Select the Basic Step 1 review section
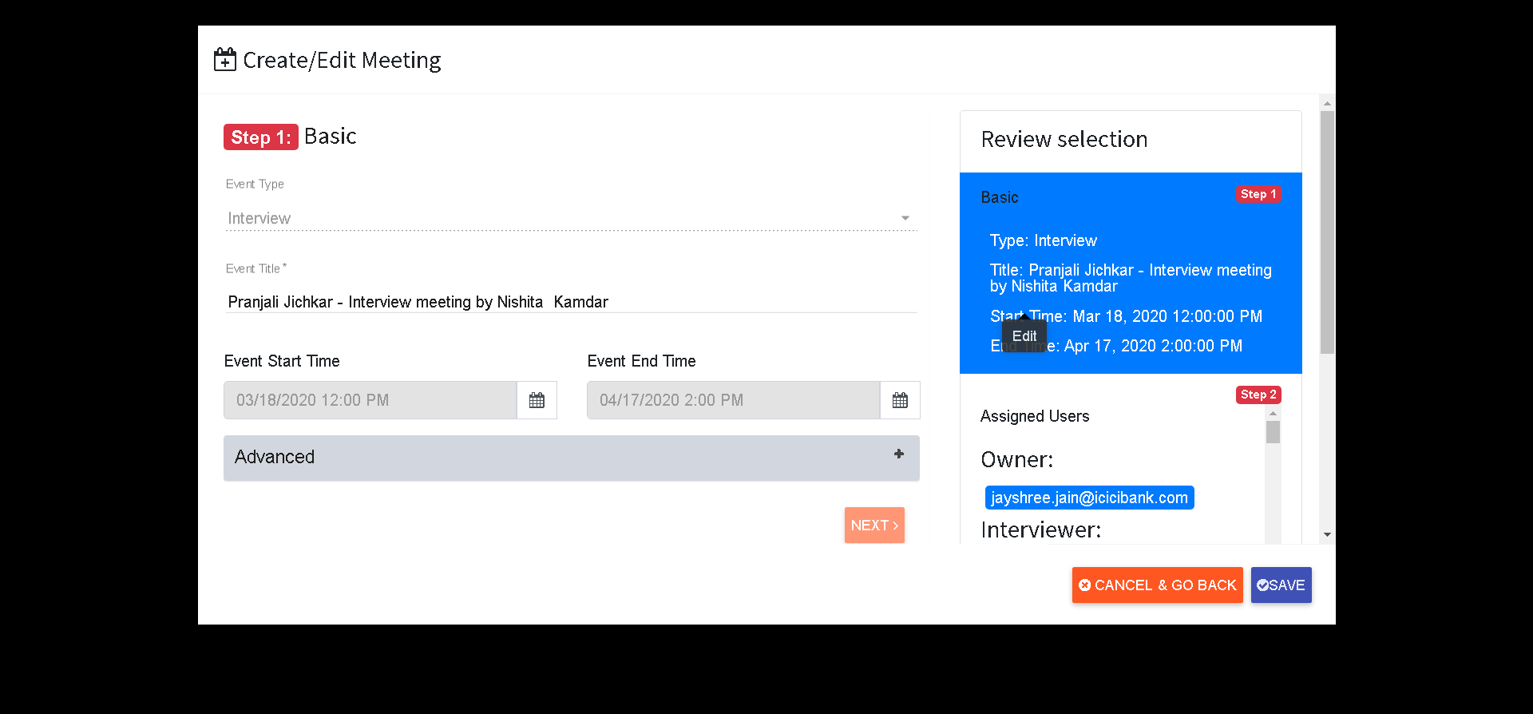The width and height of the screenshot is (1533, 714). (1131, 273)
